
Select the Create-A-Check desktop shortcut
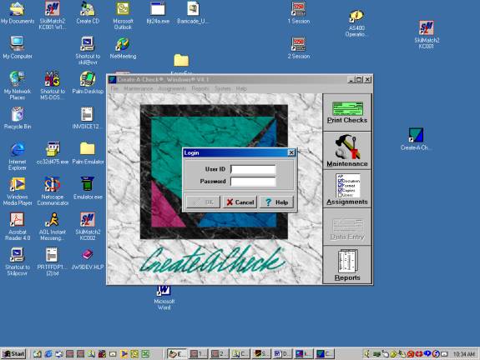tap(416, 139)
